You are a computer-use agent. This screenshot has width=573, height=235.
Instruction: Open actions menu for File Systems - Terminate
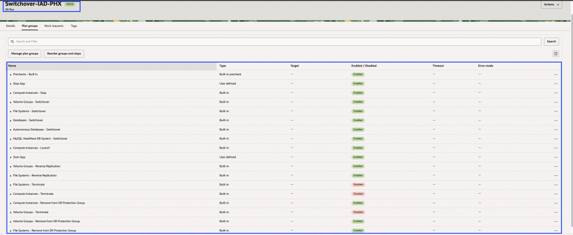556,185
